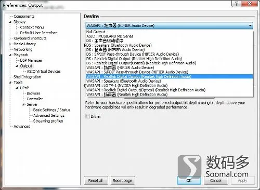Collapse the Playback node arrow
The image size is (260, 190).
point(10,55)
